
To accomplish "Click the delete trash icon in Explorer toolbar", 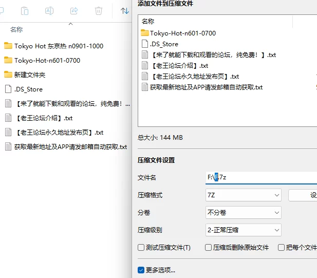I will (x=99, y=11).
